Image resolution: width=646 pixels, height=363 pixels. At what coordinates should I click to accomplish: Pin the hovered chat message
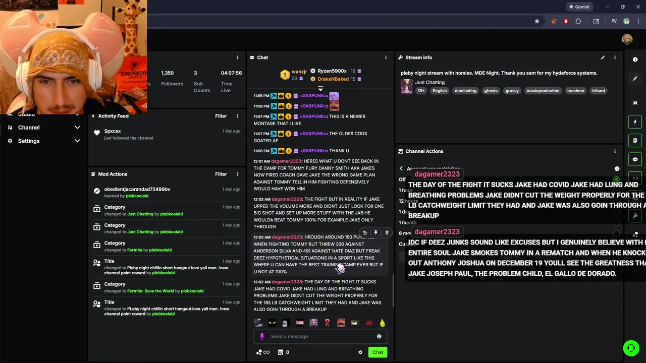375,233
